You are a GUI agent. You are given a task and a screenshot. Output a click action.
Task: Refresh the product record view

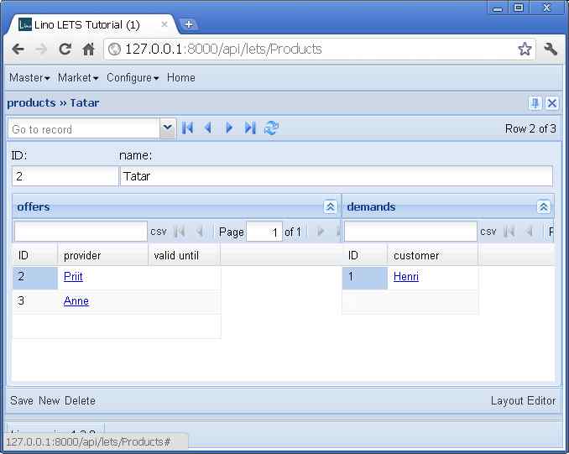point(271,128)
